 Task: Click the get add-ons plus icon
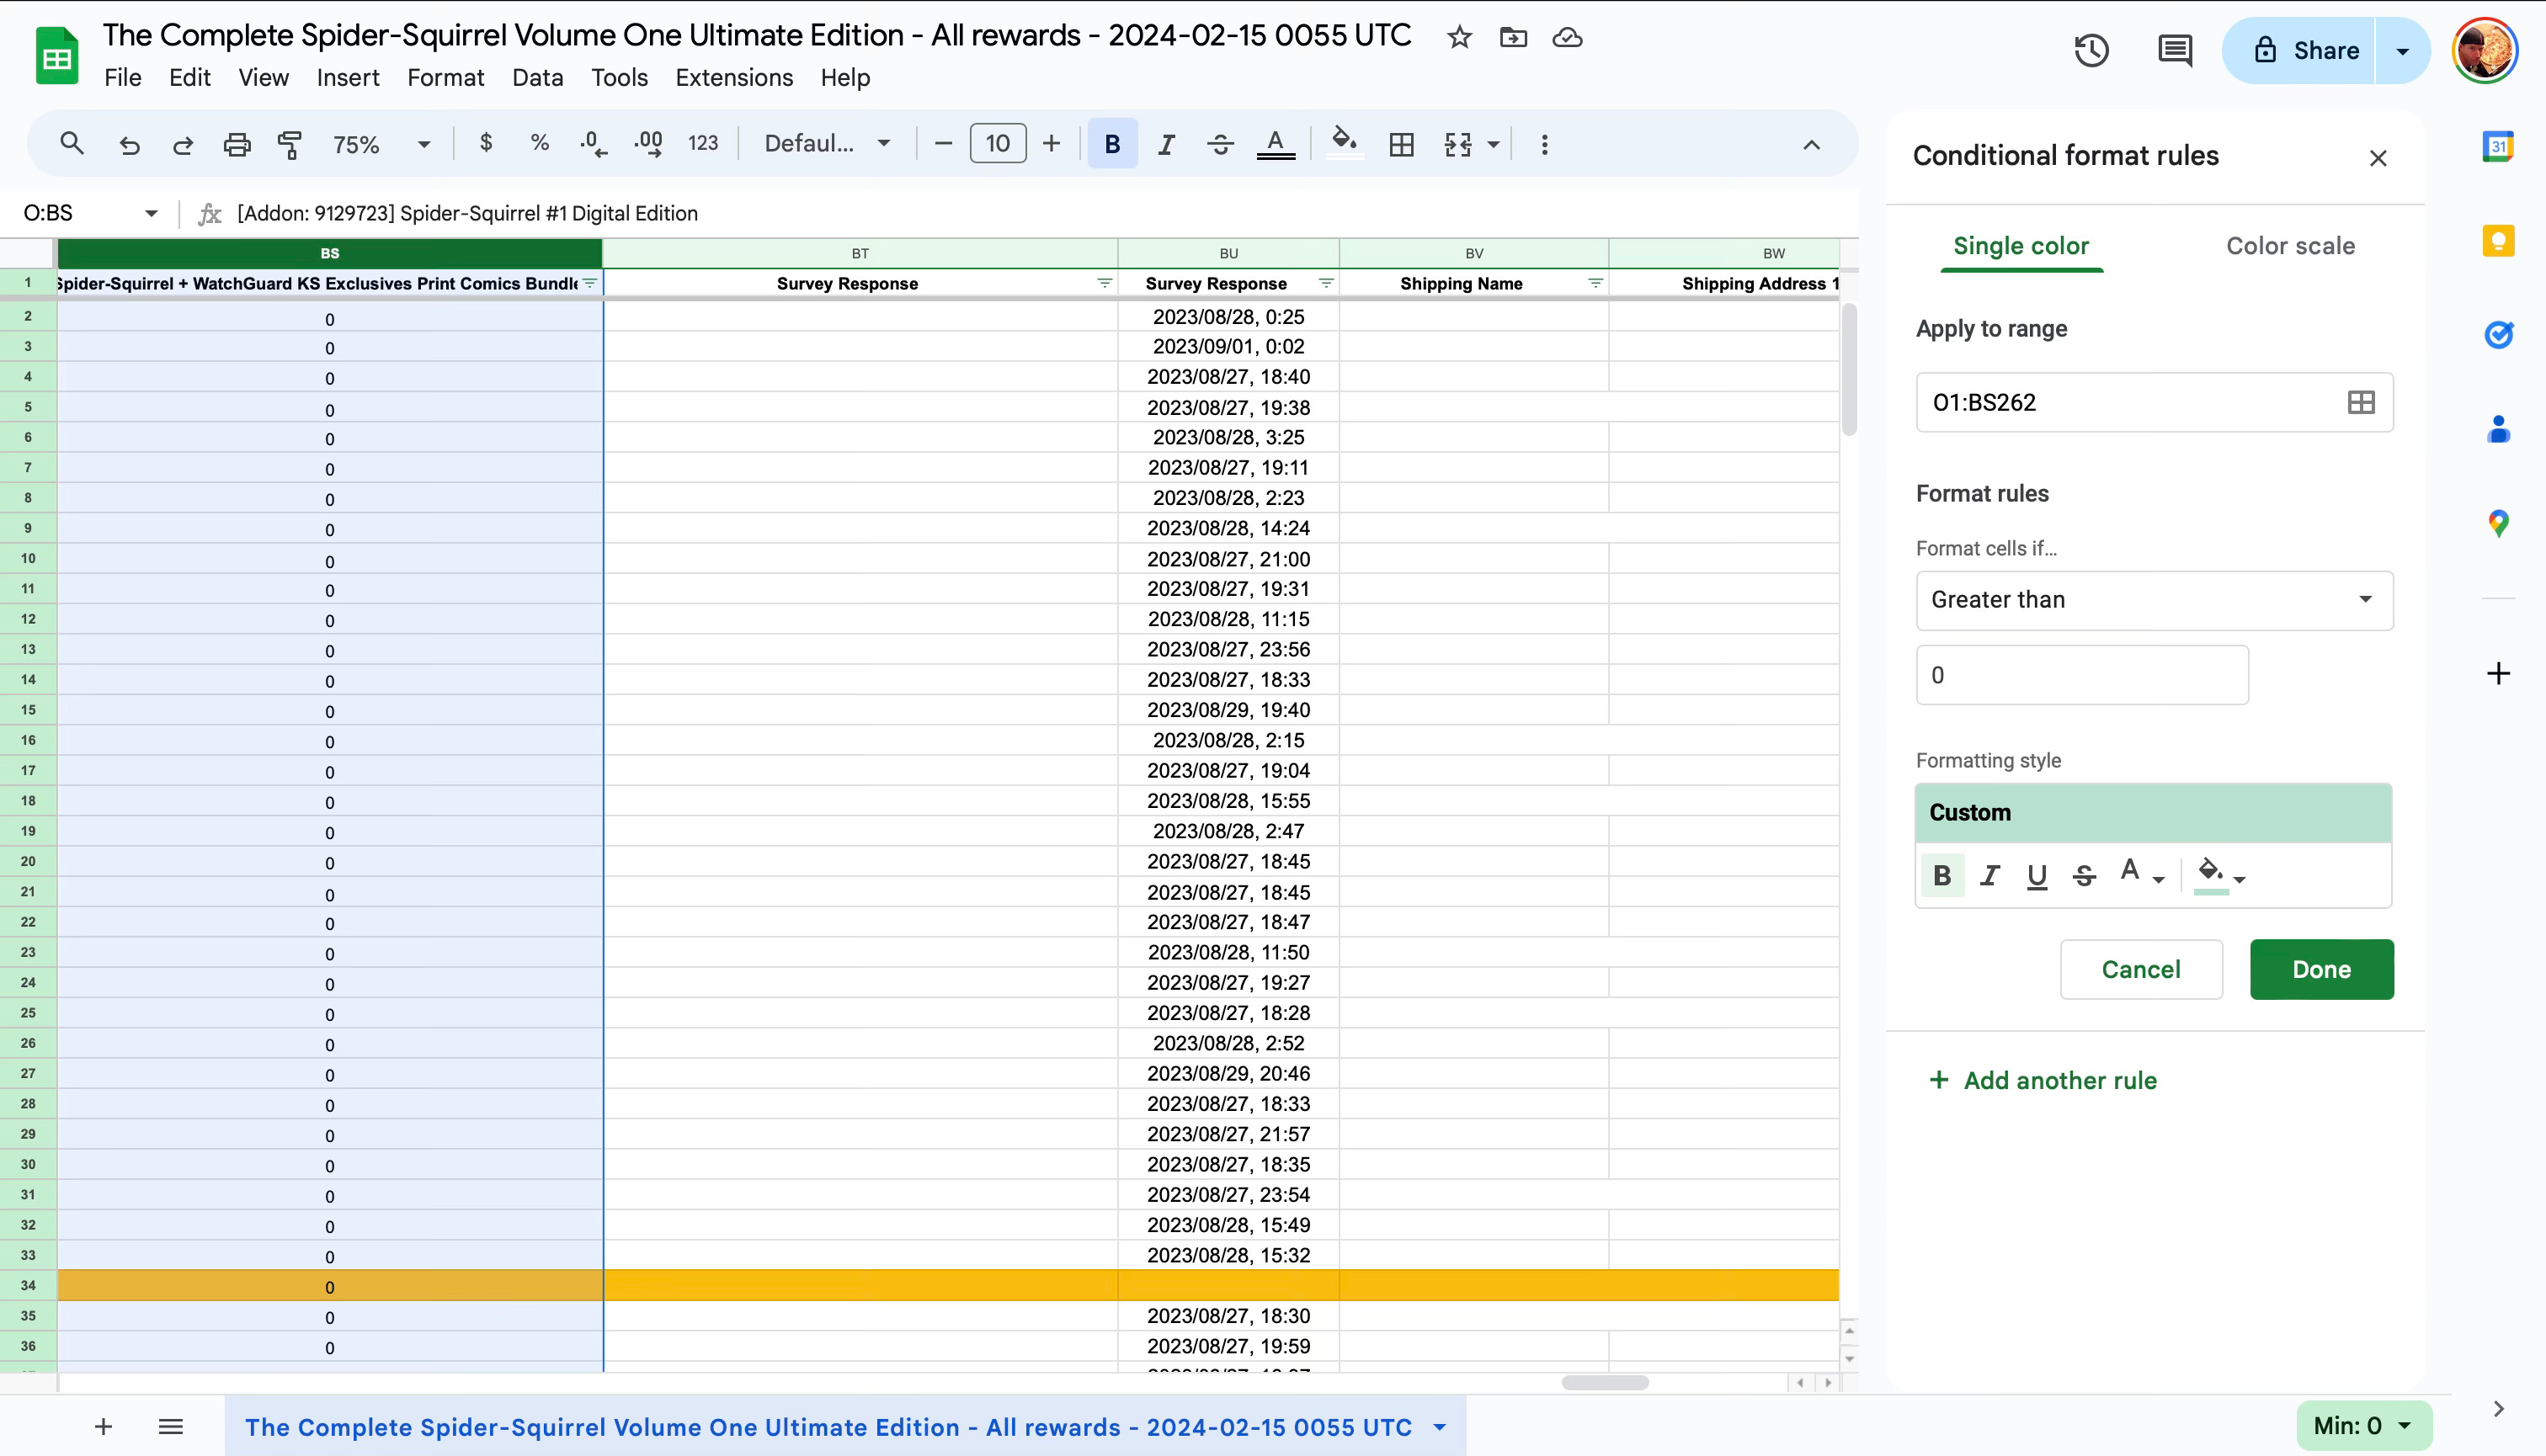pos(2498,673)
